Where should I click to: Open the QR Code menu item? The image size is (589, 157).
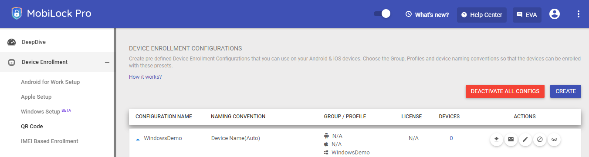click(32, 127)
